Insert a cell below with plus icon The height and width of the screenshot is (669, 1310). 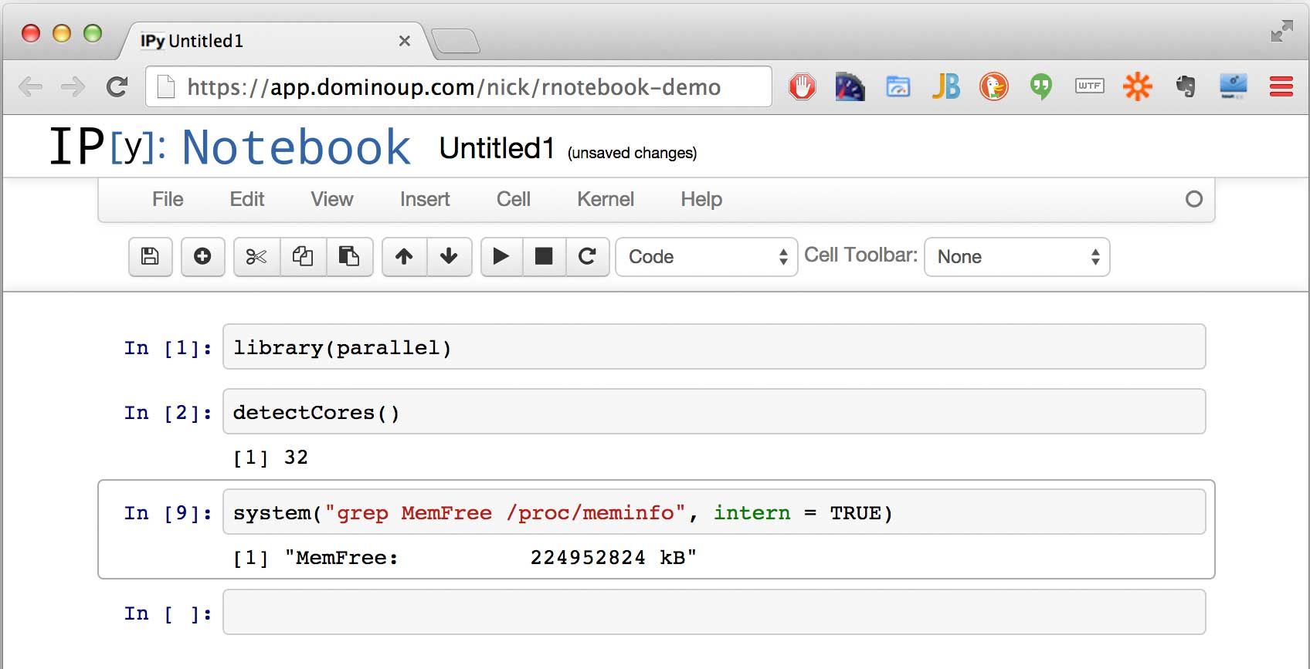(x=202, y=256)
